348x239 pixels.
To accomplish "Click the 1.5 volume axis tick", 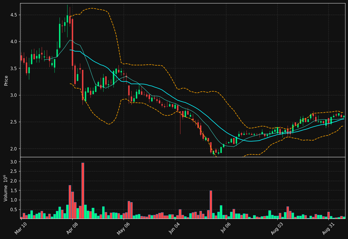I will 14,190.
